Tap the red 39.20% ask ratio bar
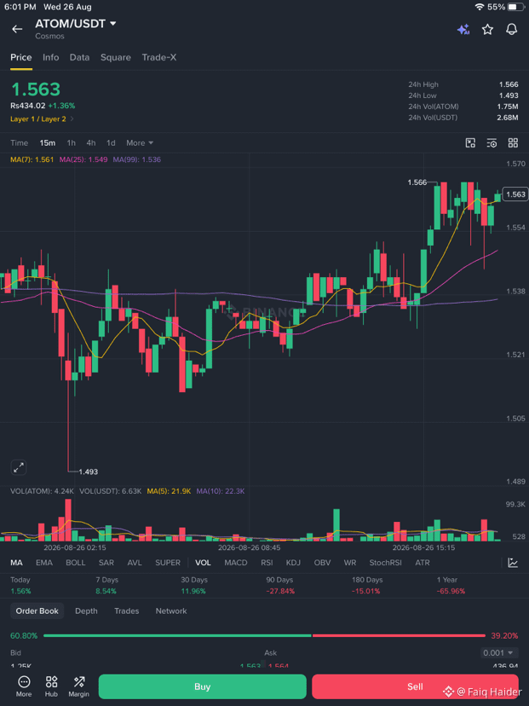The image size is (529, 706). pyautogui.click(x=399, y=636)
